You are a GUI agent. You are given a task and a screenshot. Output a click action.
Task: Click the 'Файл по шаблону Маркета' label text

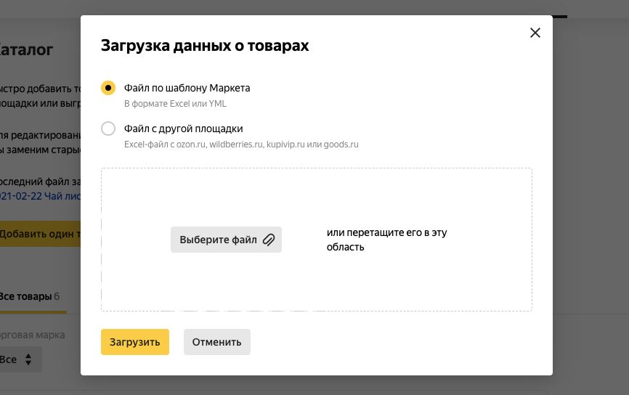[187, 88]
